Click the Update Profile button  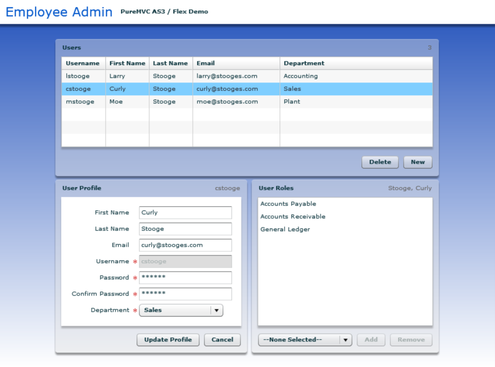[168, 340]
